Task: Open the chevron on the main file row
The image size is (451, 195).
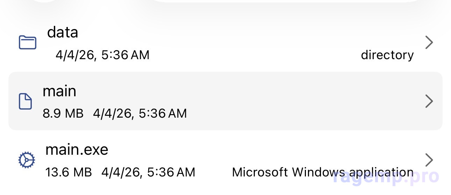Action: pos(429,101)
